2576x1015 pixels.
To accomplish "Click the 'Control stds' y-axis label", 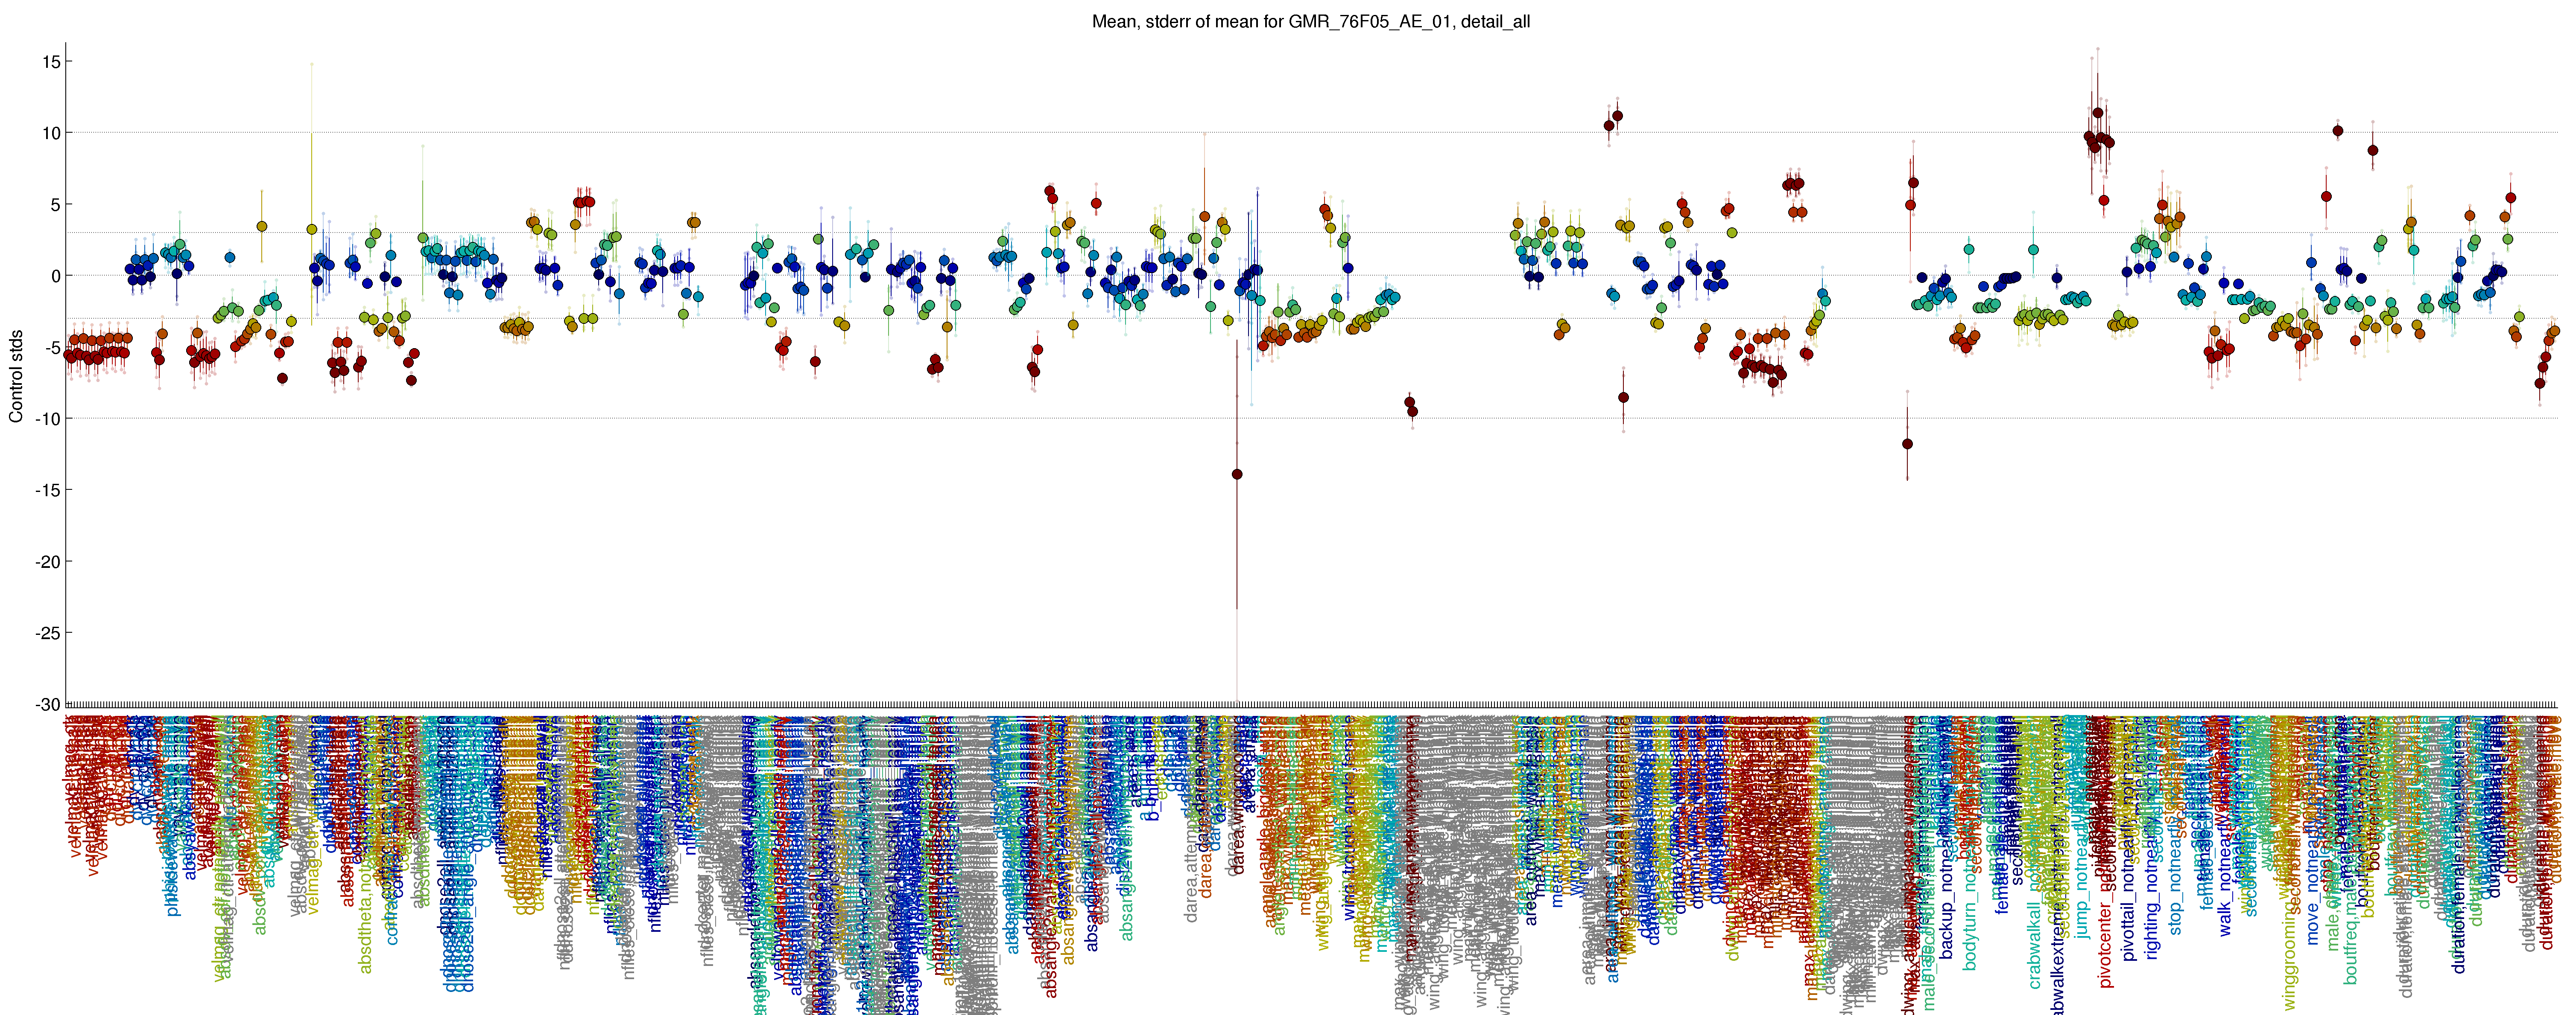I will [x=16, y=375].
